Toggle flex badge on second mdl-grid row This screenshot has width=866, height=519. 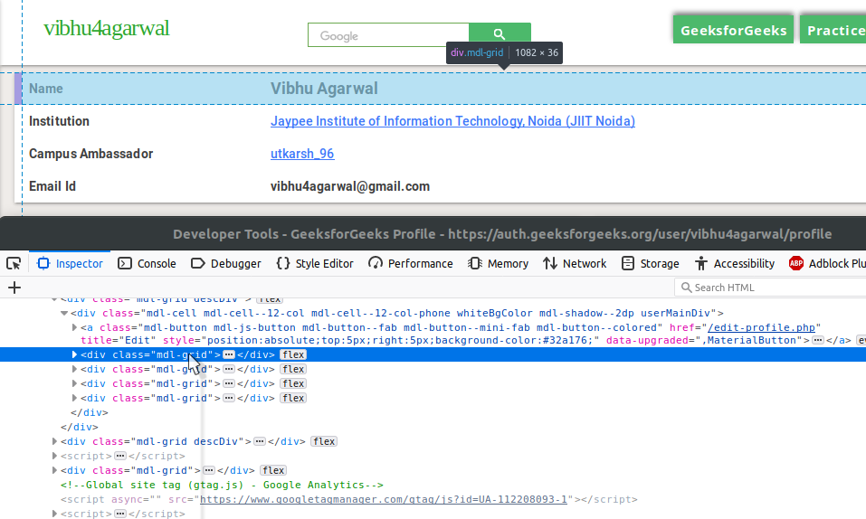(292, 369)
